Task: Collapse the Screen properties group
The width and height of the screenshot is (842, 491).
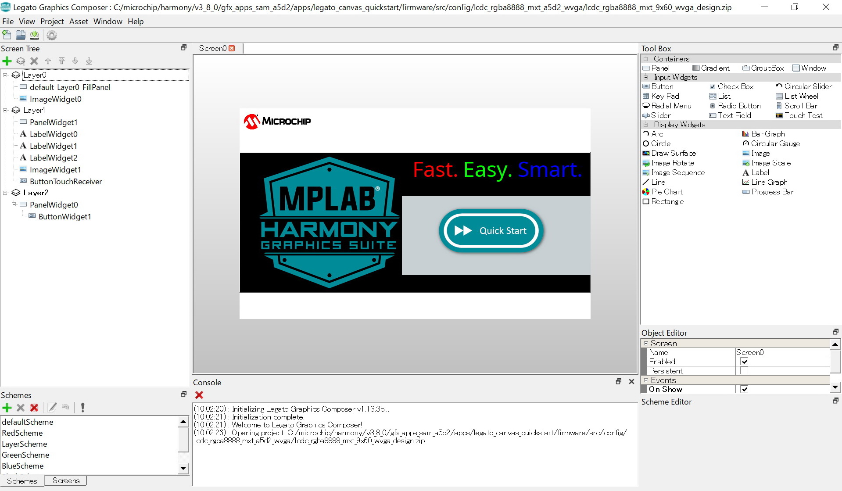Action: click(646, 344)
